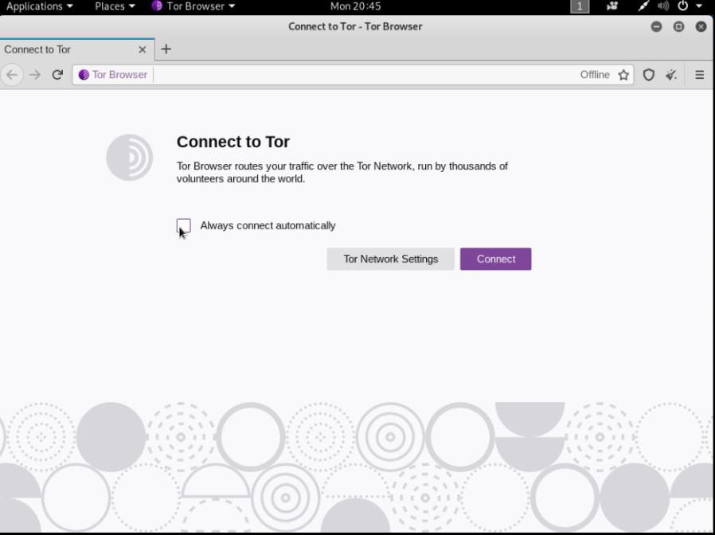Open the Tor Browser app menu in top bar

(x=193, y=6)
